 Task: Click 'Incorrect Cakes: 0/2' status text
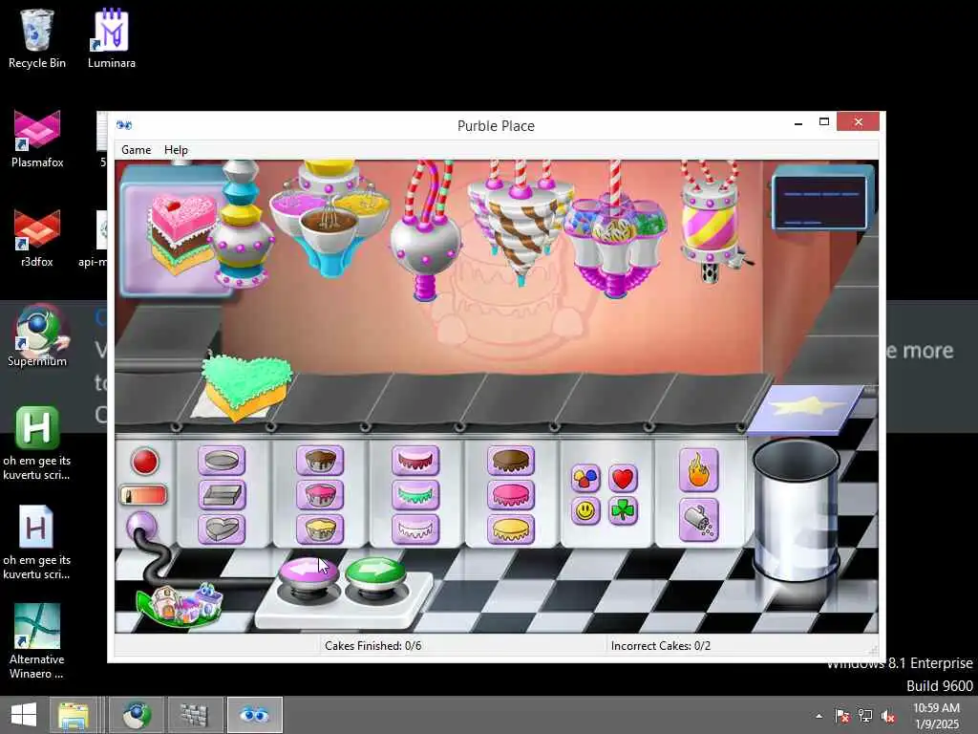pos(661,645)
